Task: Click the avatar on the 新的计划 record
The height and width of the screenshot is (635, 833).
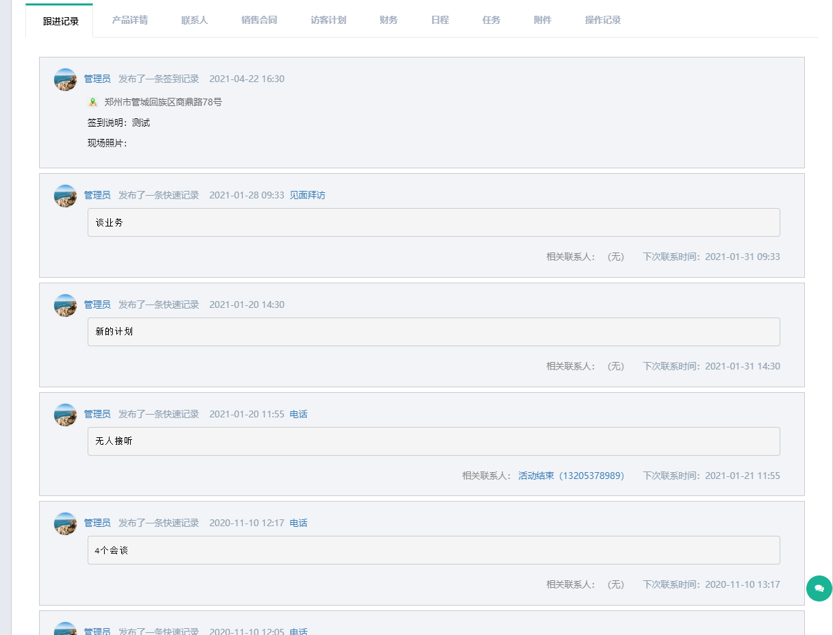Action: pyautogui.click(x=66, y=305)
